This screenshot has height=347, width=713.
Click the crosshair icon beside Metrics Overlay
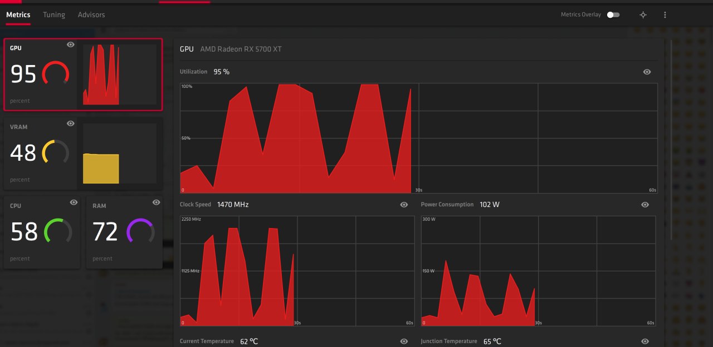643,14
